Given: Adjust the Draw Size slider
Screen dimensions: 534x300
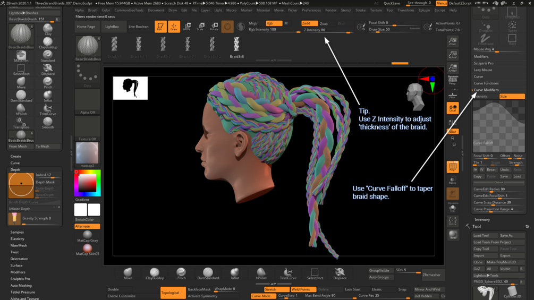Looking at the screenshot, I should [394, 30].
